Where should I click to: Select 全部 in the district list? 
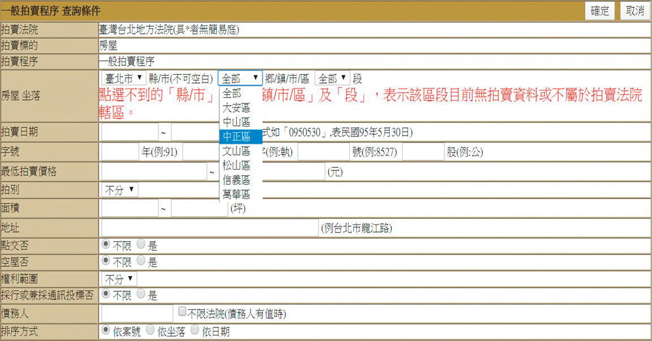[240, 93]
